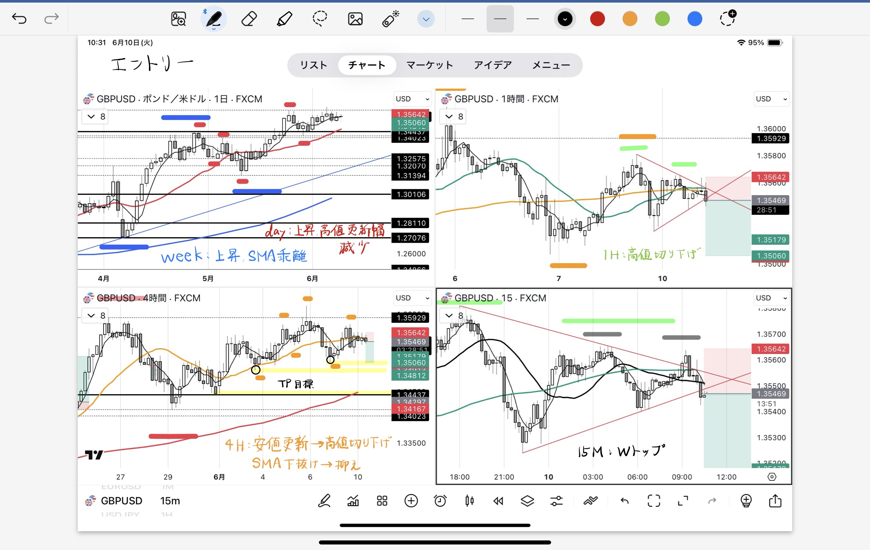870x550 pixels.
Task: Pick the orange pen color
Action: (x=630, y=19)
